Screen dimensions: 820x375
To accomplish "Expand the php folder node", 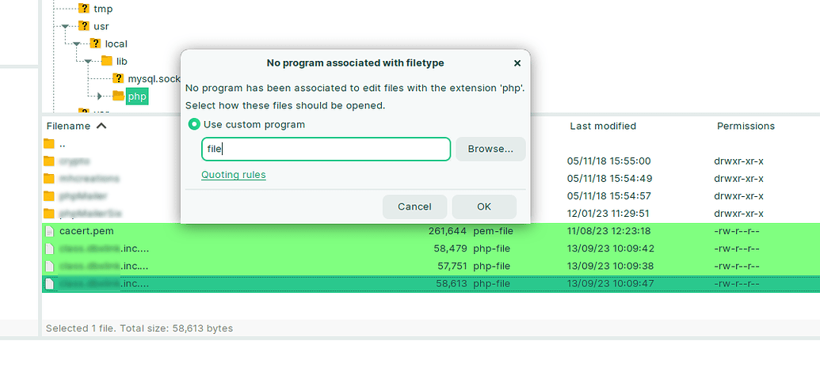I will (100, 97).
